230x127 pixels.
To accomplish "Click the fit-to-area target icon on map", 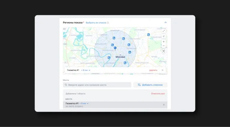I will (164, 51).
